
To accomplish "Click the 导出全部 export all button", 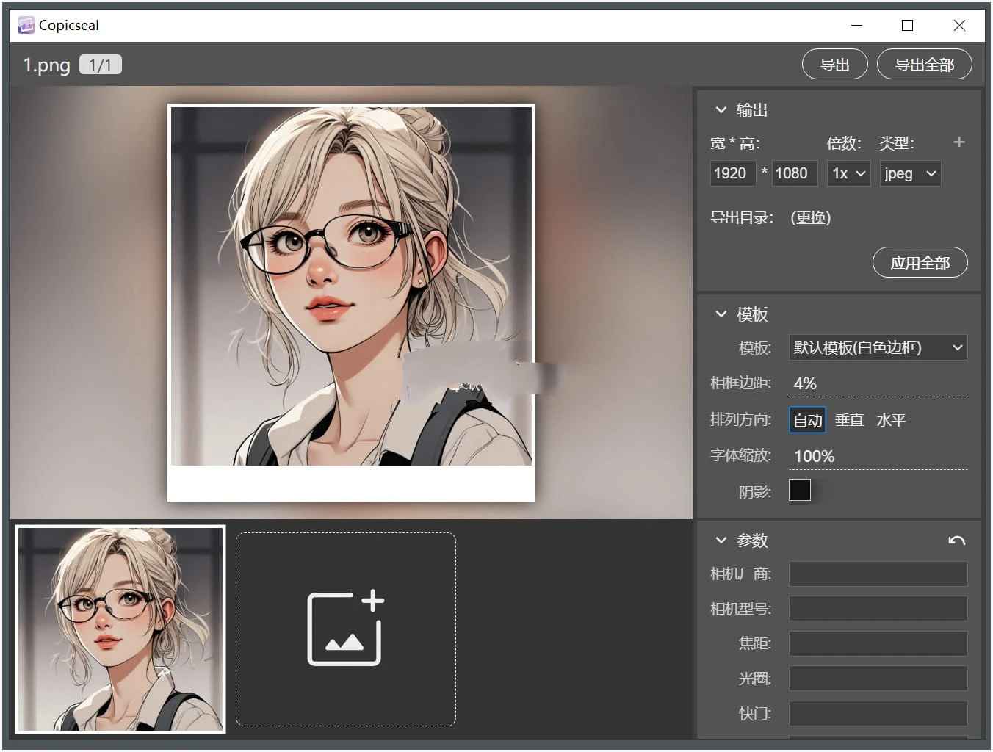I will [x=925, y=64].
